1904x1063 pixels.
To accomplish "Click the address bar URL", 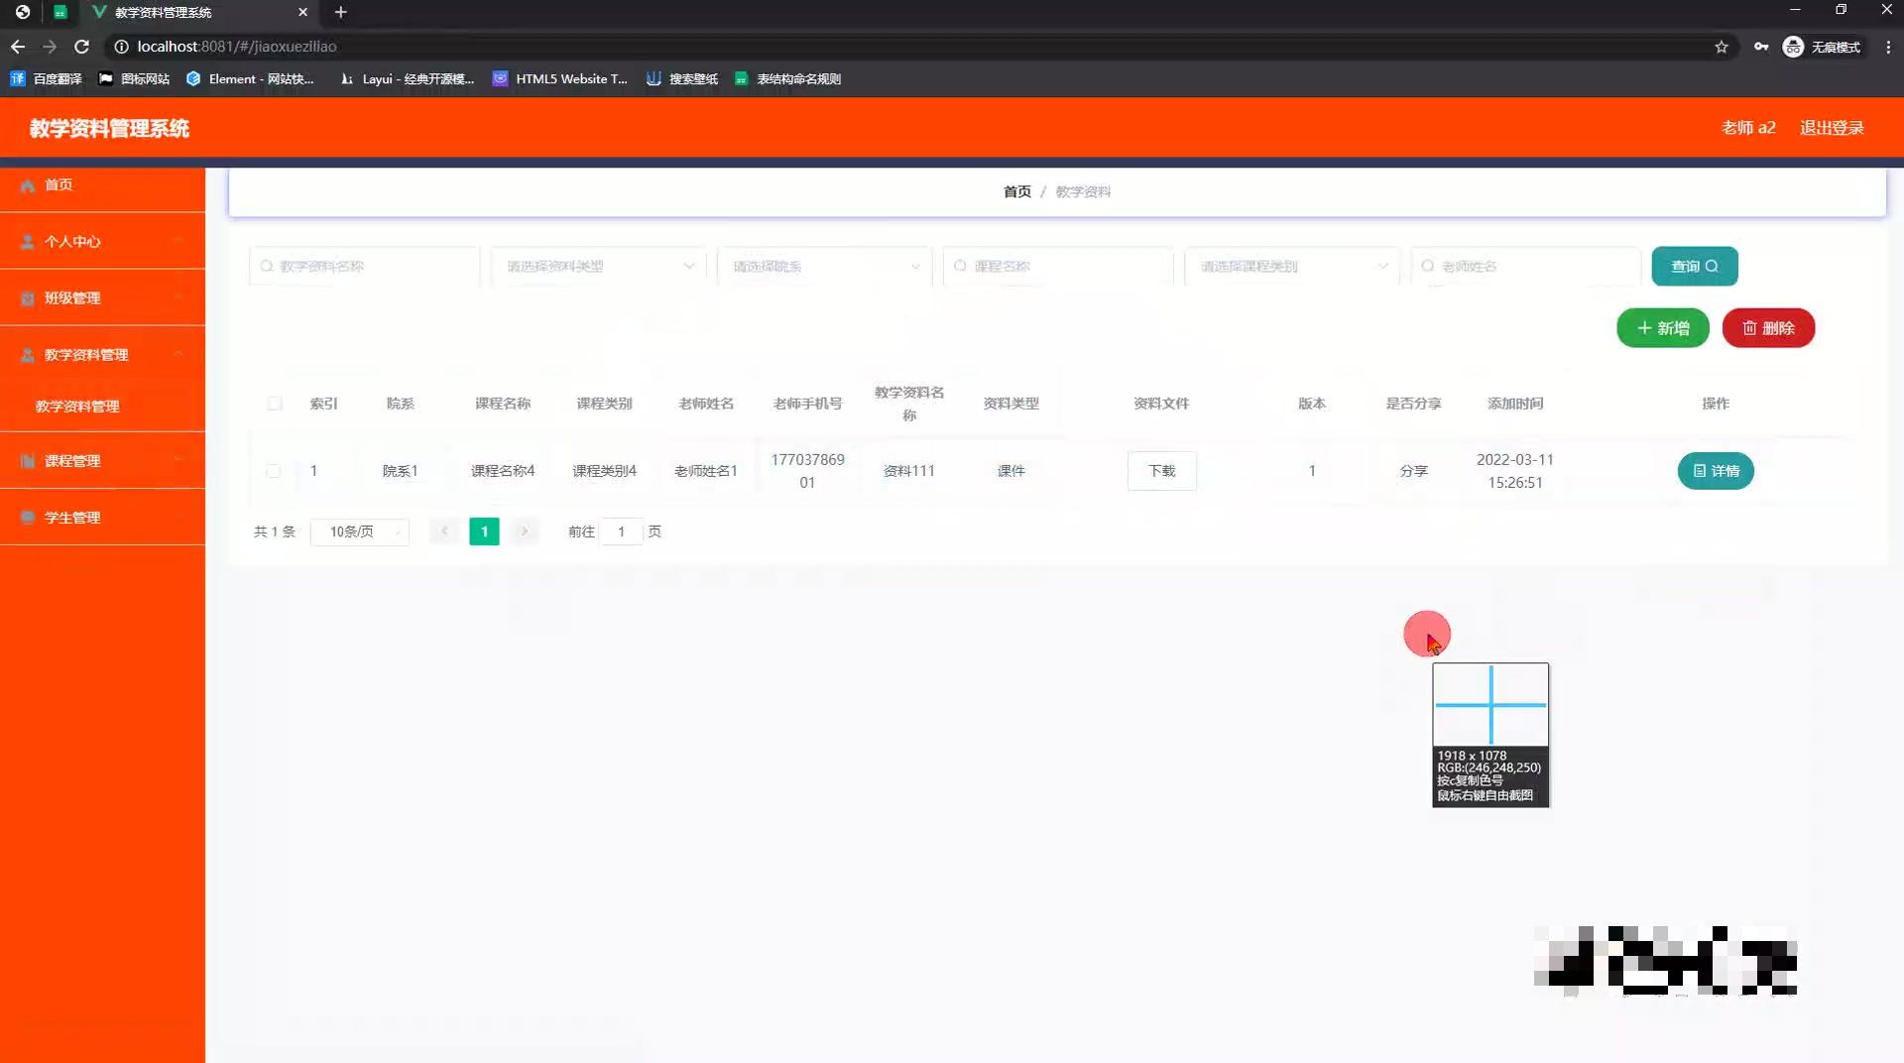I will (237, 47).
